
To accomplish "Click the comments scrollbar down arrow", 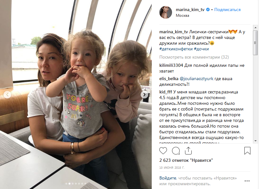I will click(x=256, y=141).
